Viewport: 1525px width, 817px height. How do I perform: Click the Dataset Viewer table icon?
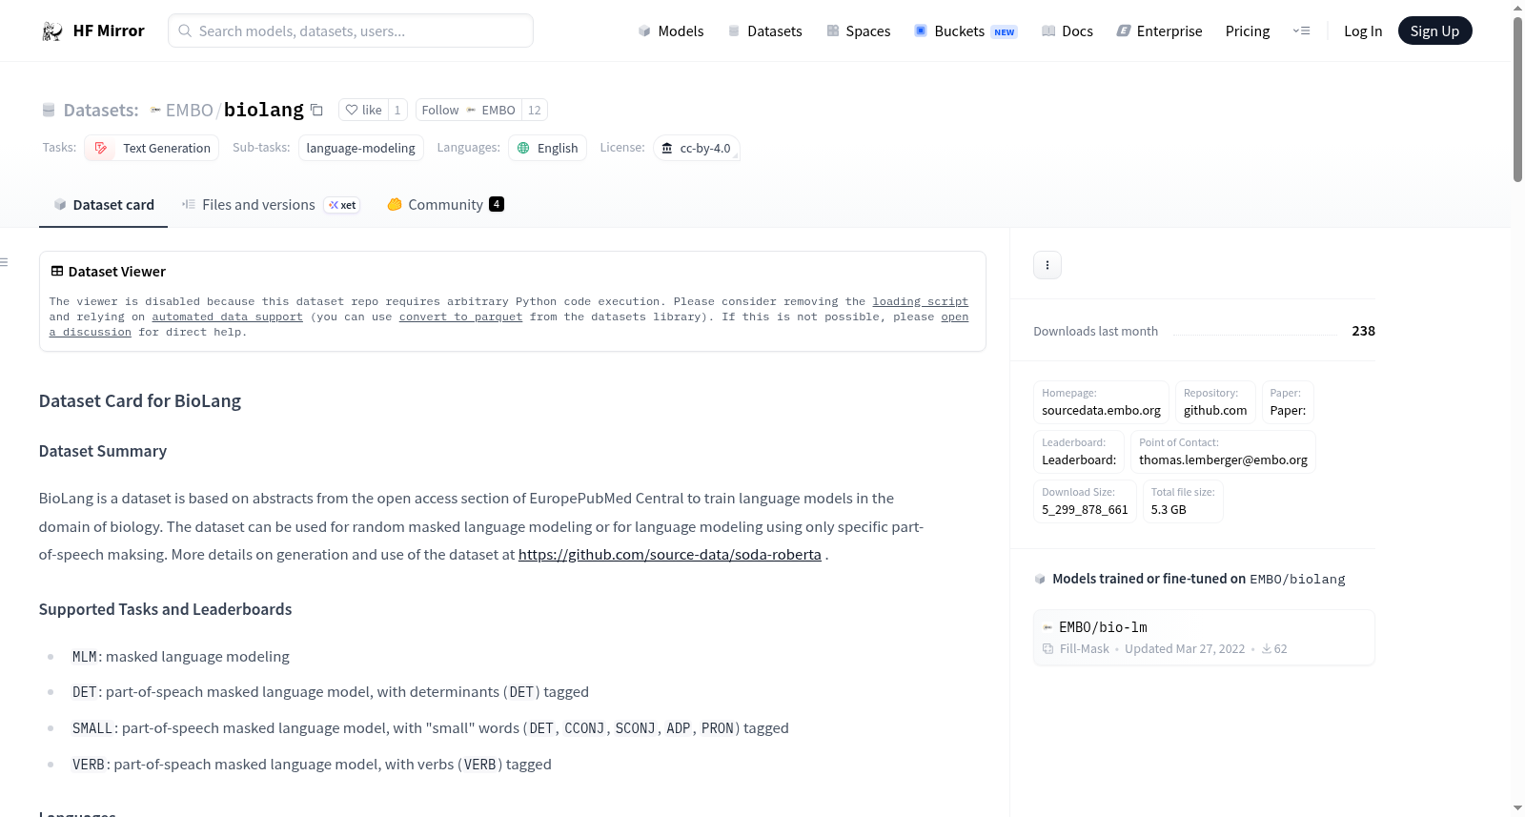coord(57,272)
